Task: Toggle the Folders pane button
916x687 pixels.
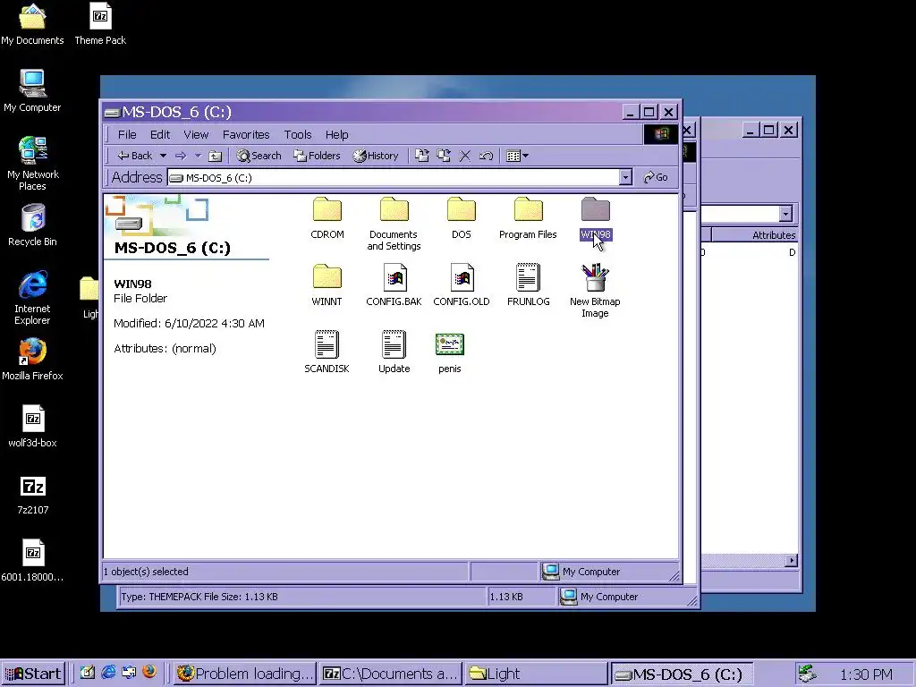Action: 317,156
